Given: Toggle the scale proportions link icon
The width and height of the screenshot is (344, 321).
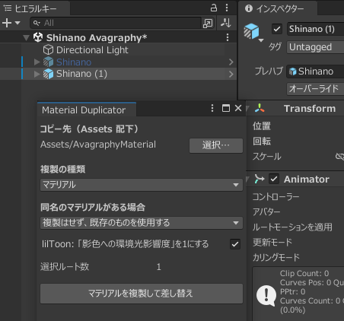Looking at the screenshot, I should coord(339,157).
